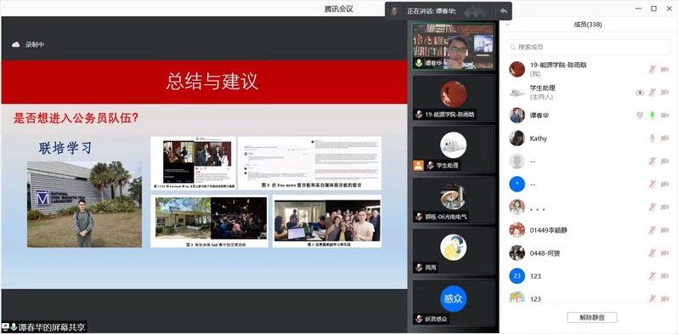Select 谭春华's video thumbnail
The height and width of the screenshot is (334, 678).
[x=453, y=46]
